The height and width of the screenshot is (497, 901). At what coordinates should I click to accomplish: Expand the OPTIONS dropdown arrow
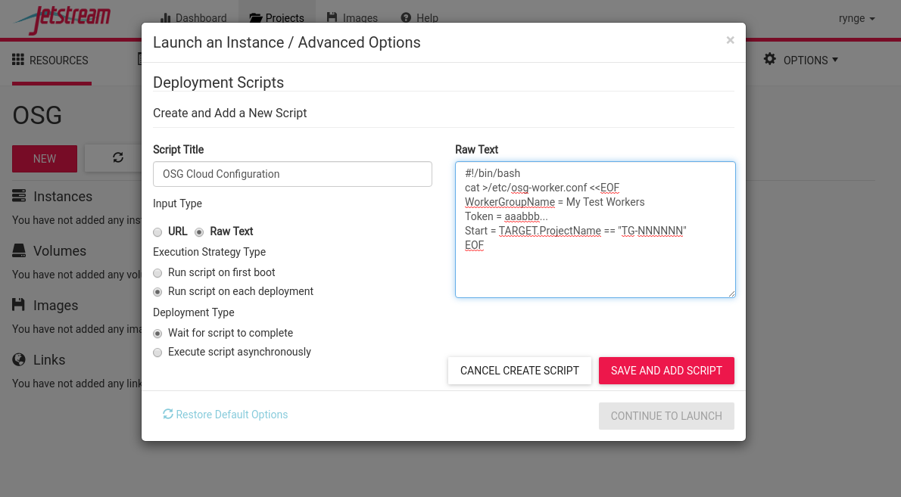835,60
